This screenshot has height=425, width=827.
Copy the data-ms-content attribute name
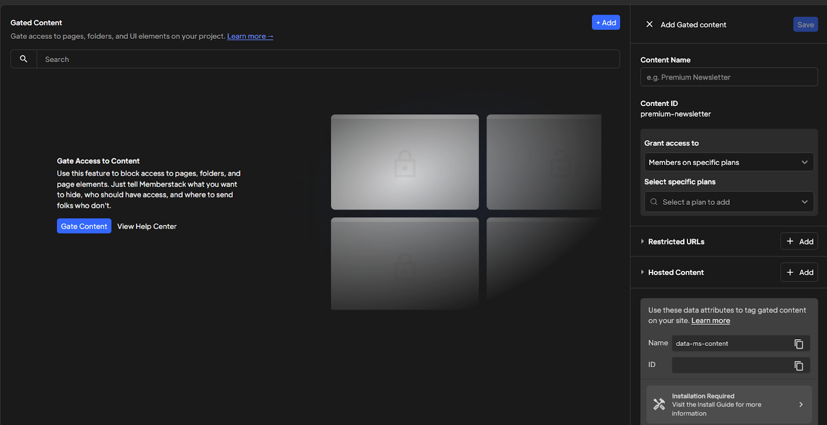(x=798, y=344)
